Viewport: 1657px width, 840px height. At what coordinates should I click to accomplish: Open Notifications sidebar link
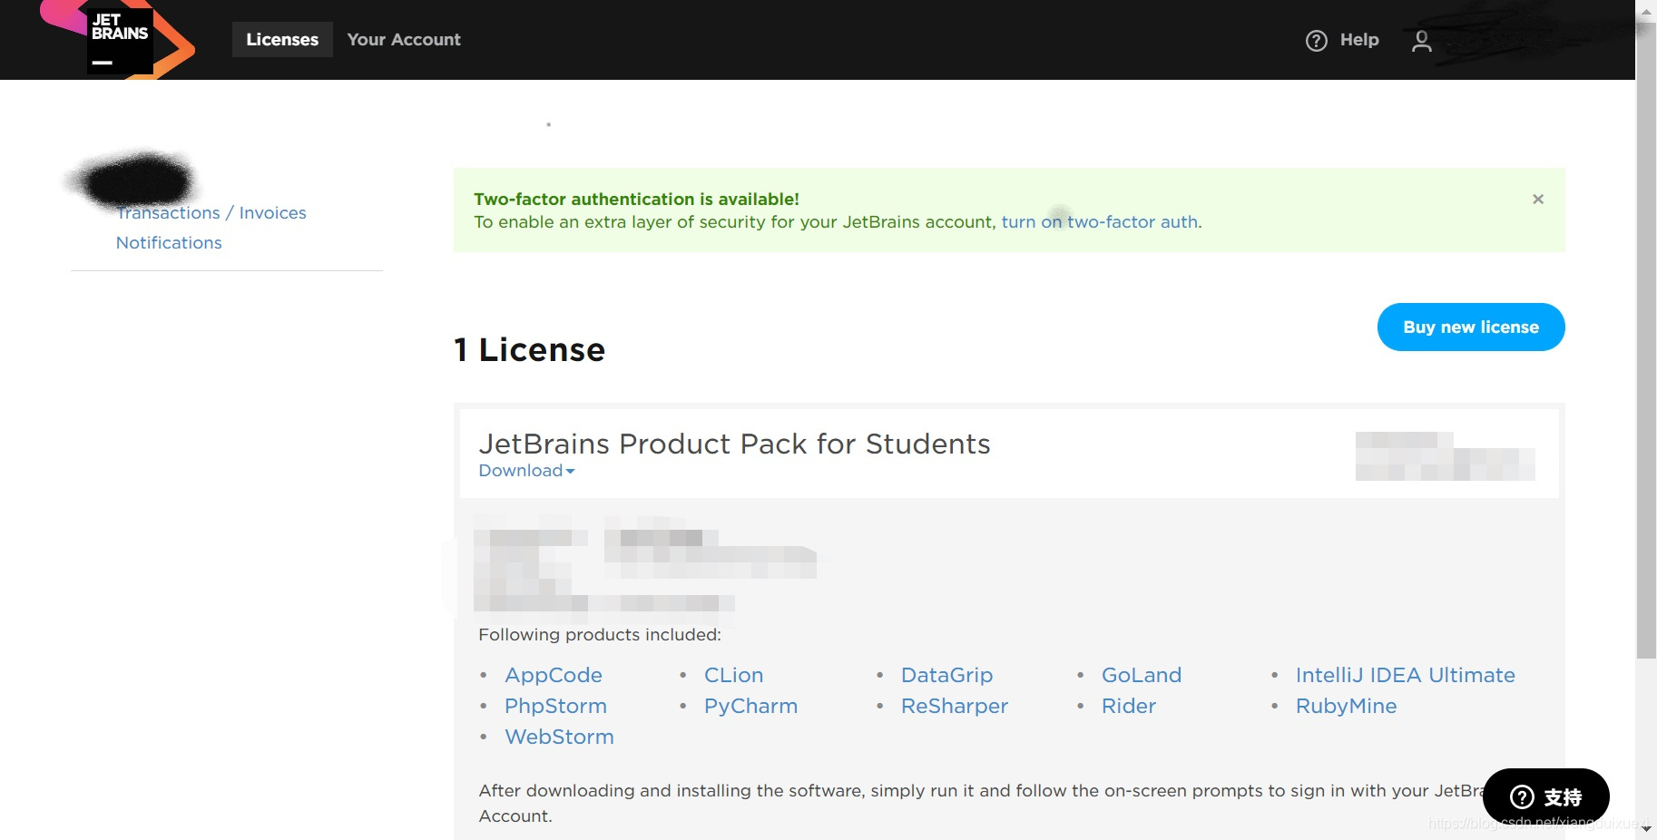169,243
